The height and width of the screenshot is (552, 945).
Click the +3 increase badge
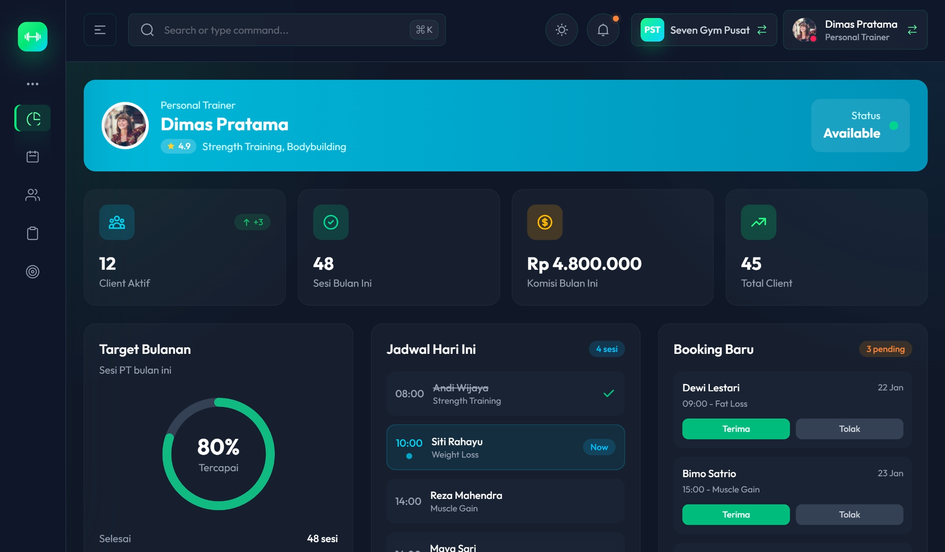pos(252,222)
